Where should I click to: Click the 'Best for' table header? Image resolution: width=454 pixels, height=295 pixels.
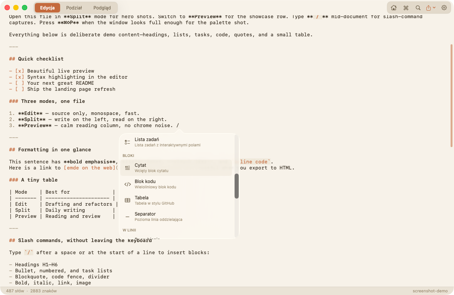[58, 192]
